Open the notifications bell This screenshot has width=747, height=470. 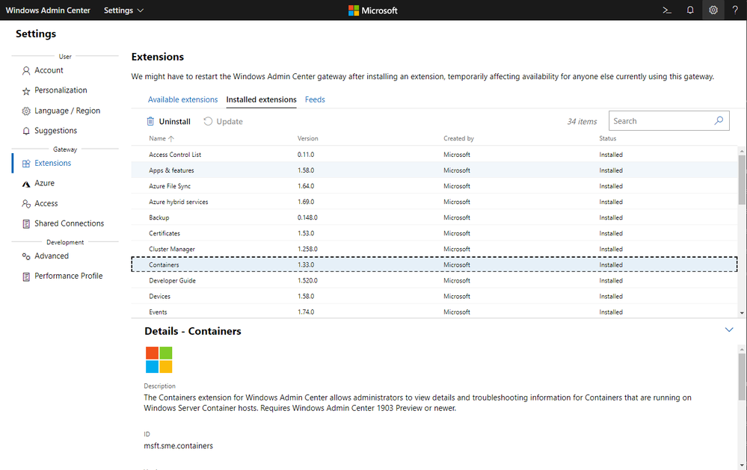[690, 10]
